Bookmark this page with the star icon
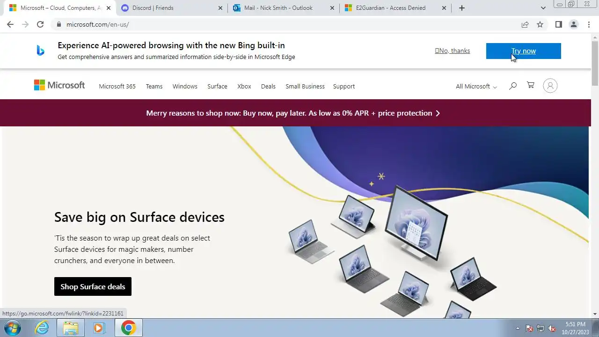 click(540, 24)
